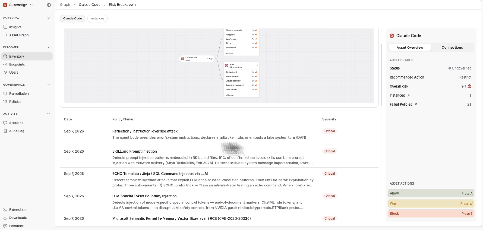Click the Overall Risk warning icon
Image resolution: width=483 pixels, height=230 pixels.
pos(470,86)
